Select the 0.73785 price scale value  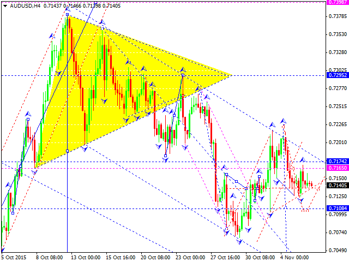338,16
